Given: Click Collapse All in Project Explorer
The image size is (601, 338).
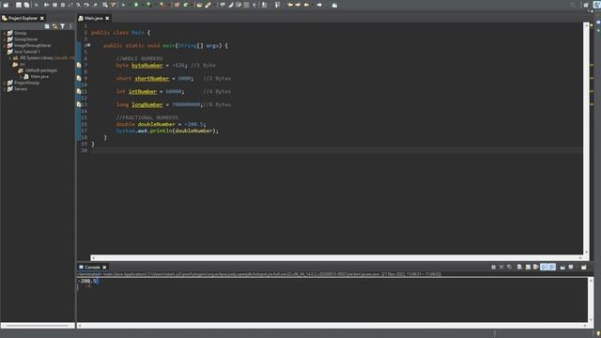Looking at the screenshot, I should tap(47, 26).
